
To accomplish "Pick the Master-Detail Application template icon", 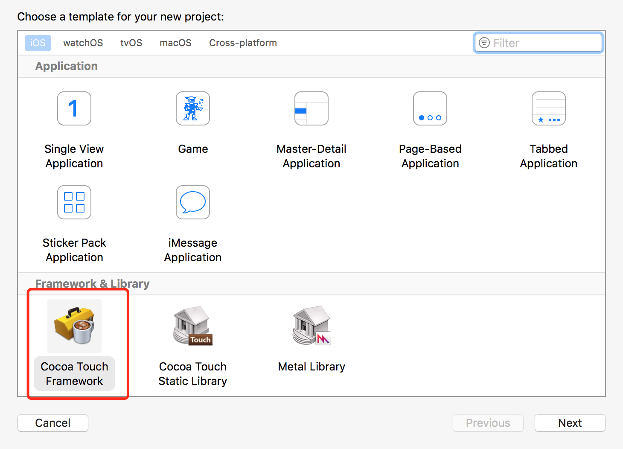I will tap(311, 108).
